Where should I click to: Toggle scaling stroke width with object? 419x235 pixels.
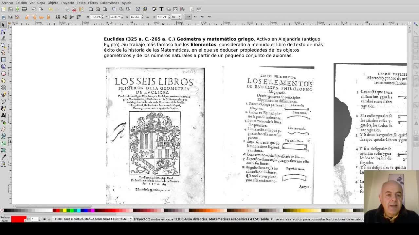click(188, 17)
